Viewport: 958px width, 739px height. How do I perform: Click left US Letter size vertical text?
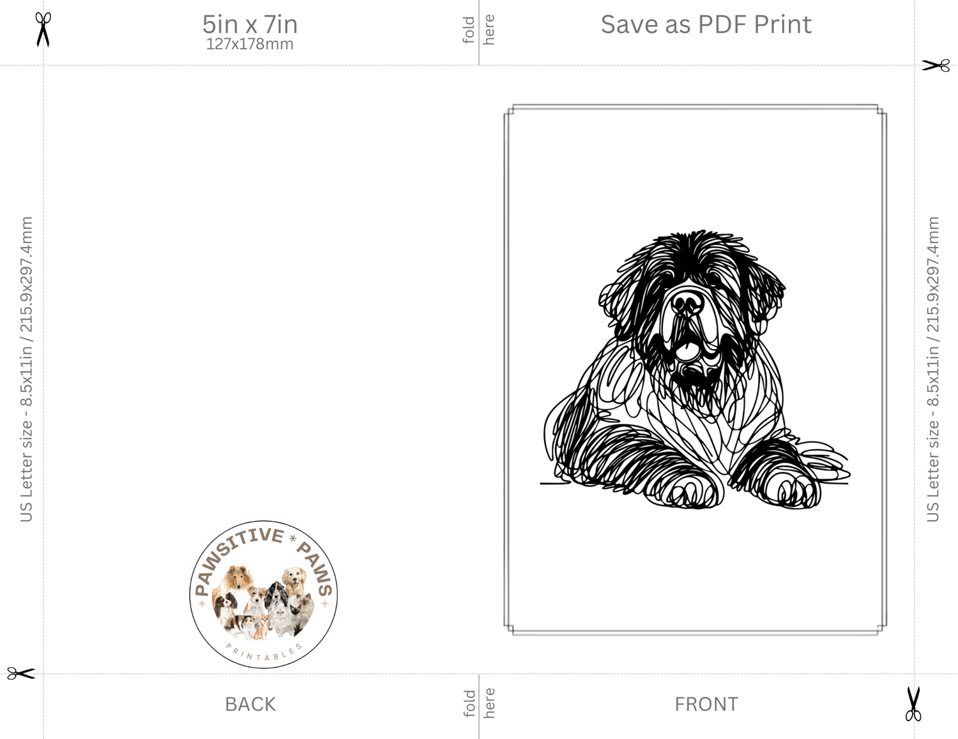pyautogui.click(x=26, y=369)
